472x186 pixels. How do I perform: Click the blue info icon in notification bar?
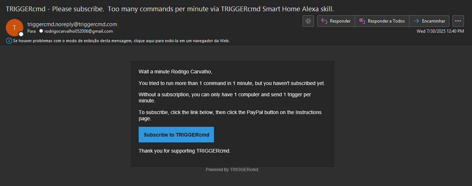point(9,41)
